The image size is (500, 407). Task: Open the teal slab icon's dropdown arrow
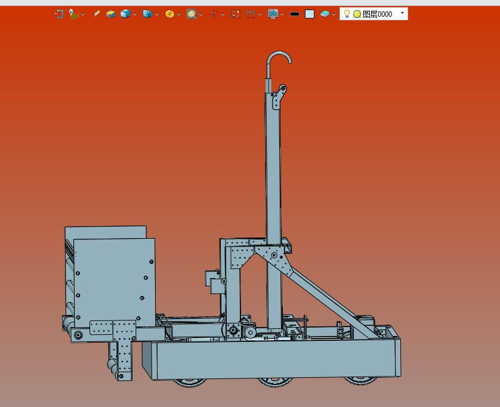[334, 14]
